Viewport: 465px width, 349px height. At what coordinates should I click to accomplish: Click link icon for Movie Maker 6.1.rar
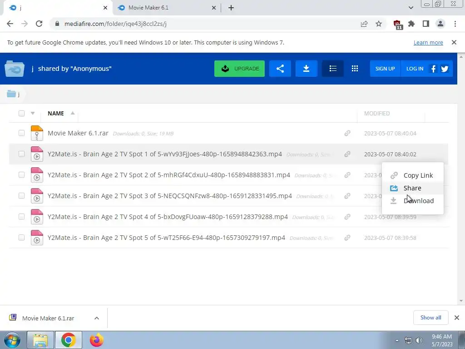pos(347,133)
